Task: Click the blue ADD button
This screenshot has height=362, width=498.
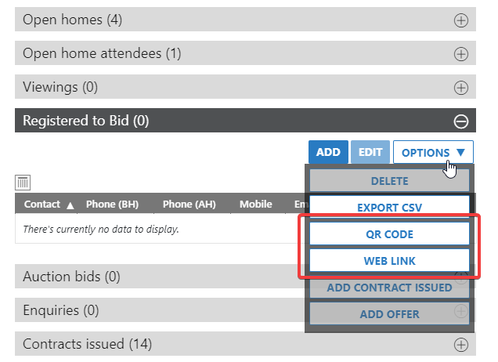Action: 328,153
